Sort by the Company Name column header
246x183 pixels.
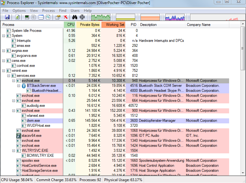(x=207, y=25)
